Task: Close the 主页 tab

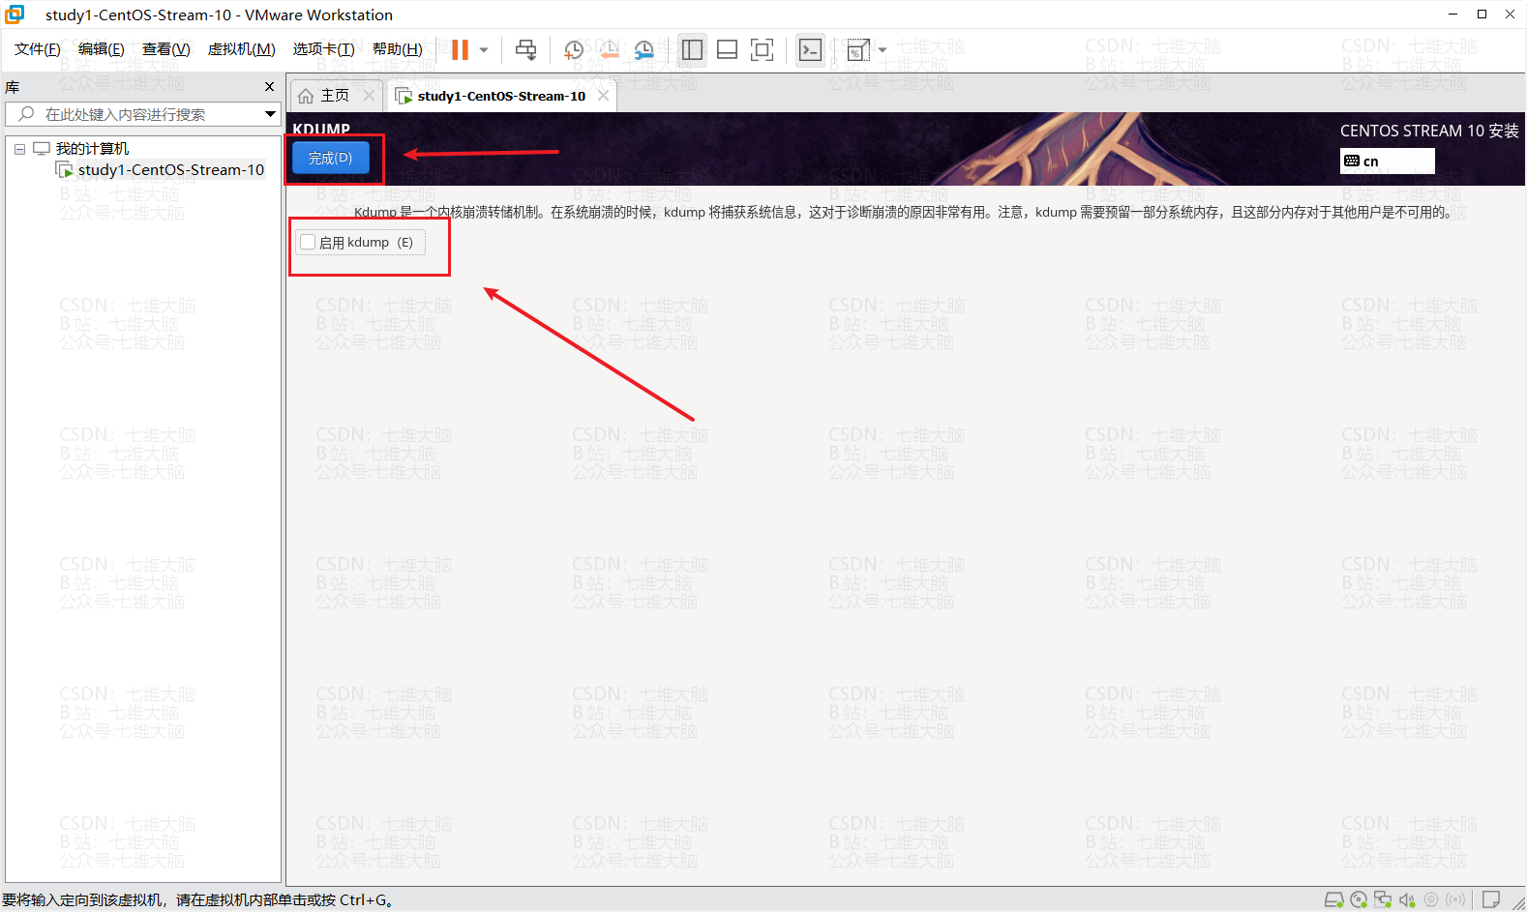Action: [369, 96]
